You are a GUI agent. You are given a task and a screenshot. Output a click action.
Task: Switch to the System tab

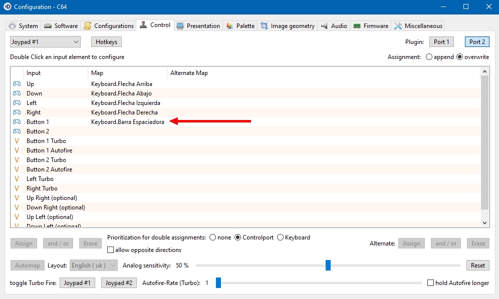pyautogui.click(x=23, y=26)
